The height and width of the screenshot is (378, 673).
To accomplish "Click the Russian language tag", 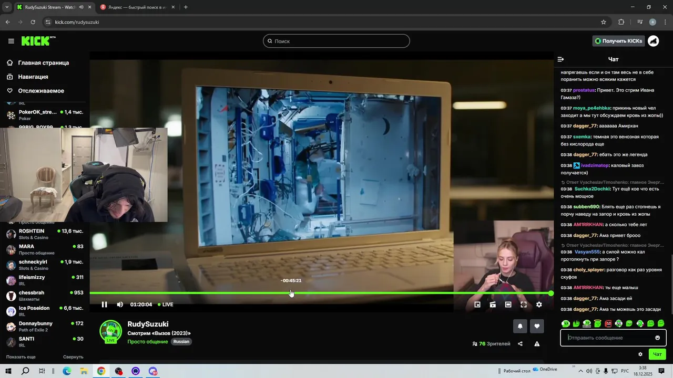I will tap(181, 342).
